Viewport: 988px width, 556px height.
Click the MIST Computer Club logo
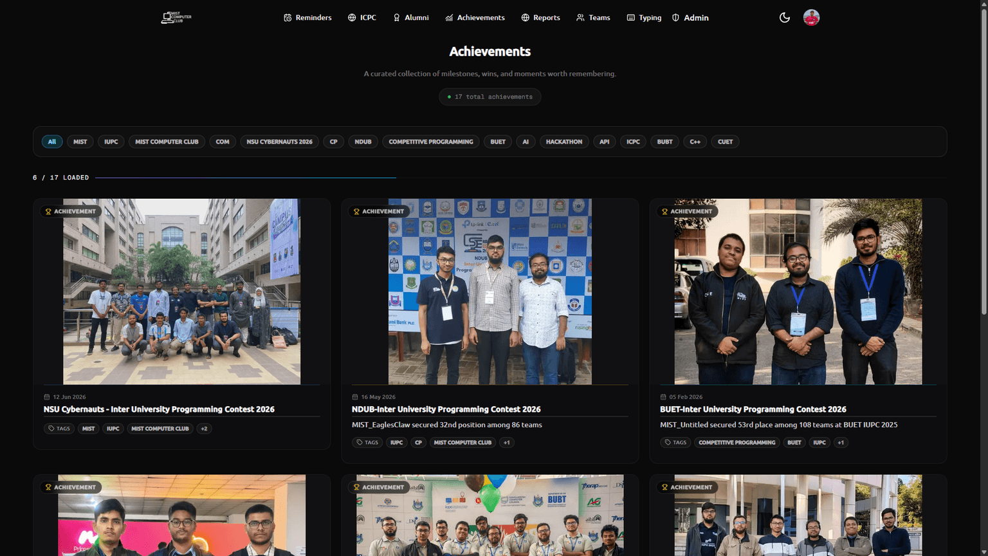click(176, 17)
